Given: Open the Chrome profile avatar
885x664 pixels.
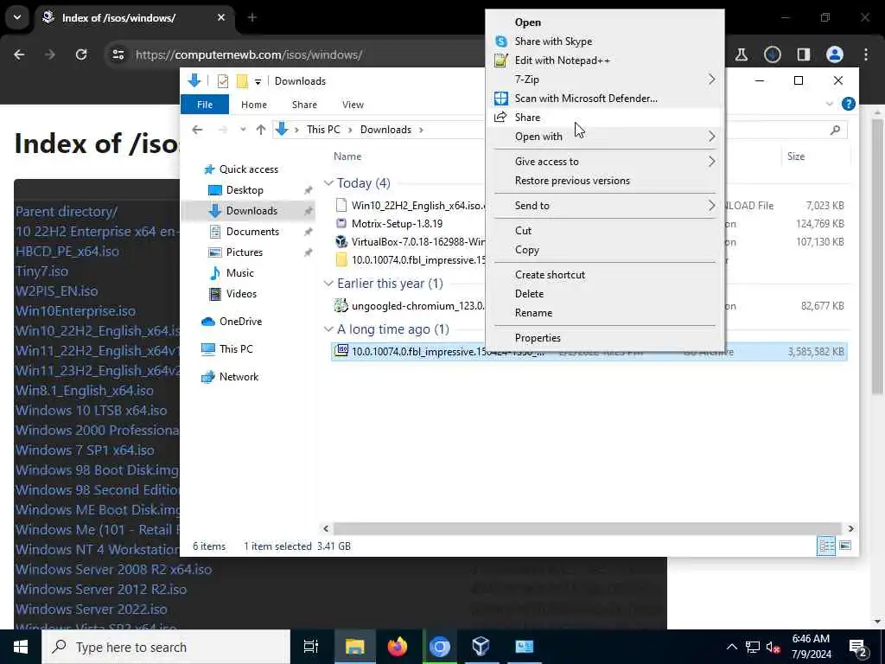Looking at the screenshot, I should pyautogui.click(x=835, y=54).
